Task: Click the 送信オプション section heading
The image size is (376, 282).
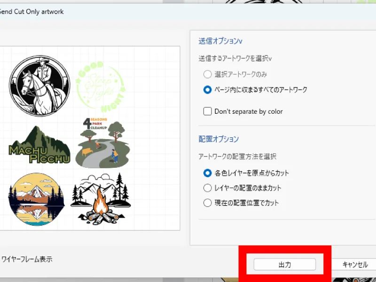Action: 220,41
